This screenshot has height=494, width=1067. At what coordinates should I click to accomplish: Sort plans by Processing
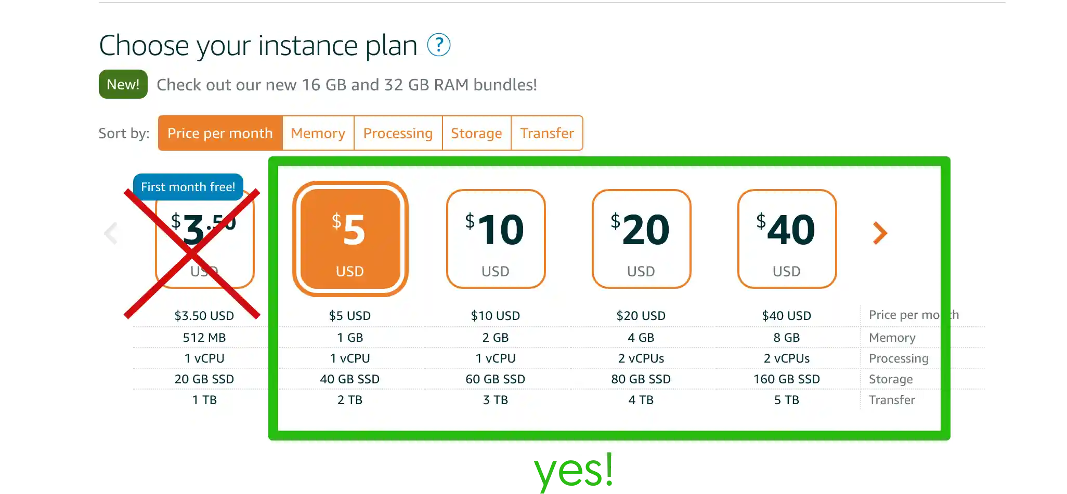point(398,133)
